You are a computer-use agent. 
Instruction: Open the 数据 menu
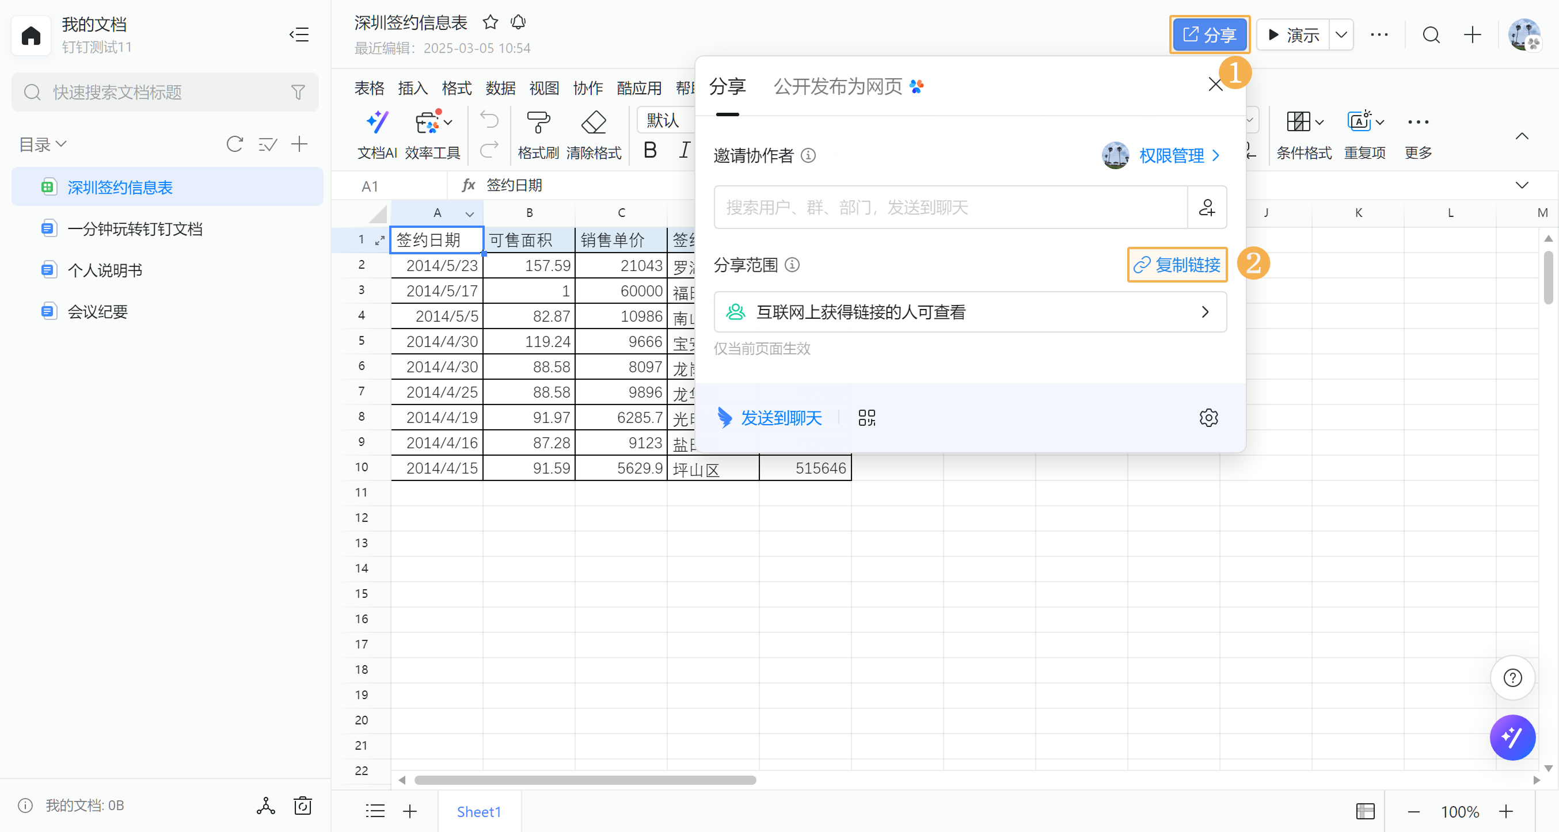500,88
